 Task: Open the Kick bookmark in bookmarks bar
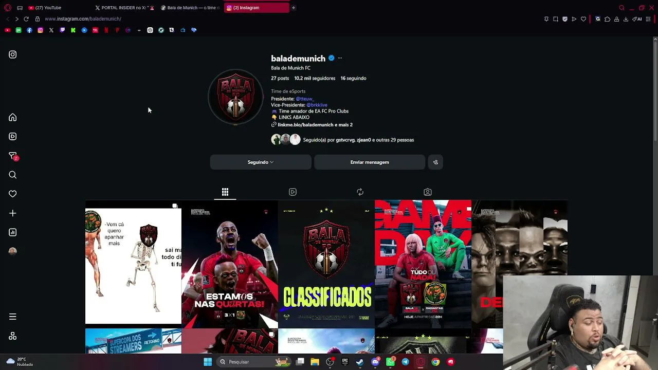point(73,30)
